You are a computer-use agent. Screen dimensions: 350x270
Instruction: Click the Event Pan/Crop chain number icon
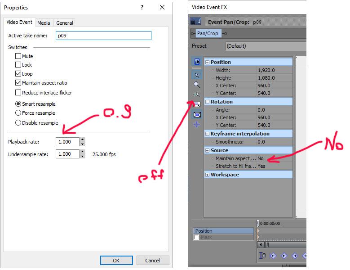click(196, 22)
